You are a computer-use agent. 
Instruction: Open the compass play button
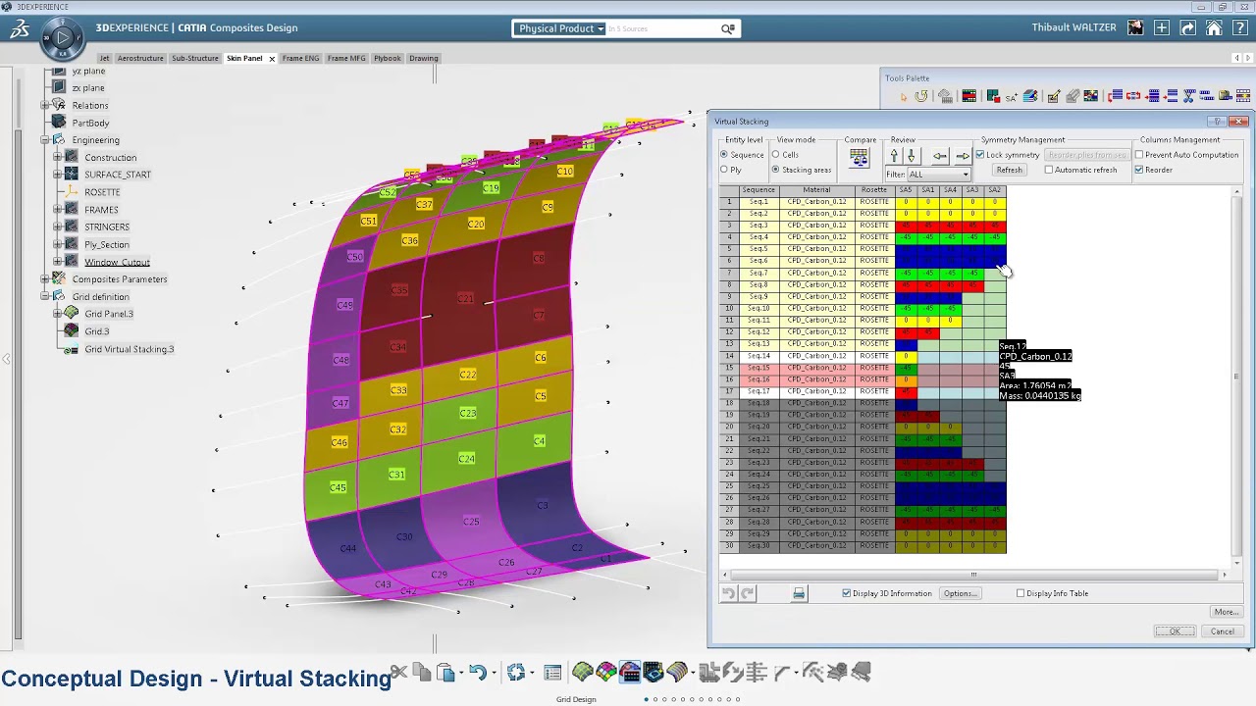click(x=63, y=38)
